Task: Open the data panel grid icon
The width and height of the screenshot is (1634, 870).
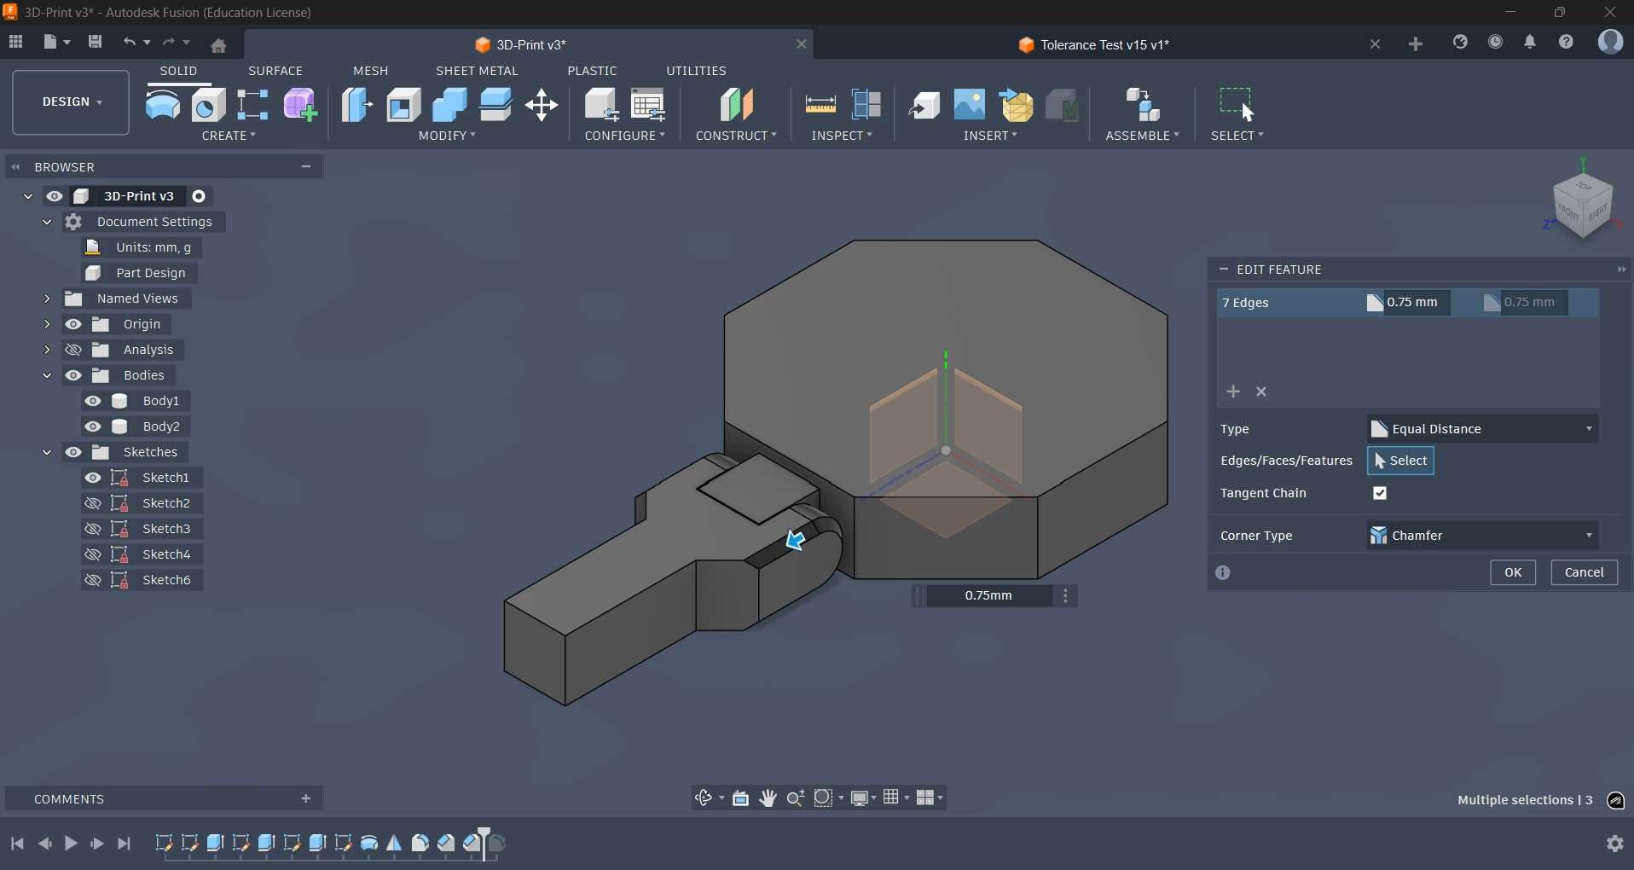Action: click(15, 42)
